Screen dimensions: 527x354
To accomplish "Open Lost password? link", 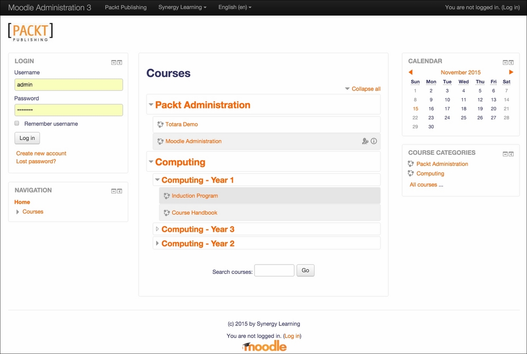I will tap(36, 162).
